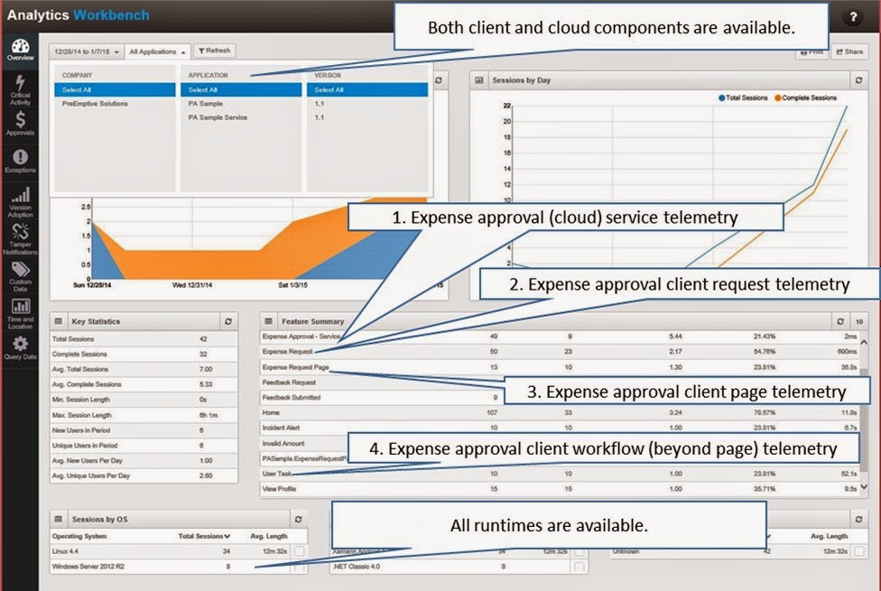The width and height of the screenshot is (881, 591).
Task: Collapse the All Applications dropdown
Action: point(157,51)
